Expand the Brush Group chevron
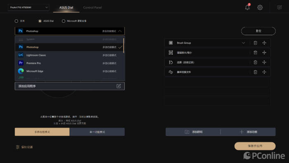Viewport: 289px width, 163px height. click(x=244, y=43)
